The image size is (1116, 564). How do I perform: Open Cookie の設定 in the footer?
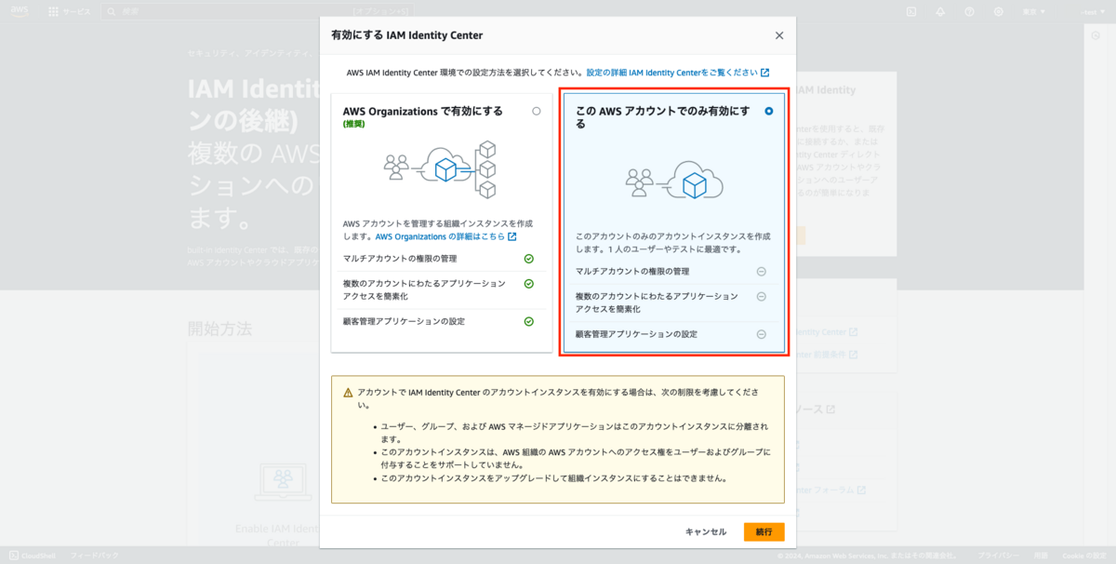click(1084, 556)
